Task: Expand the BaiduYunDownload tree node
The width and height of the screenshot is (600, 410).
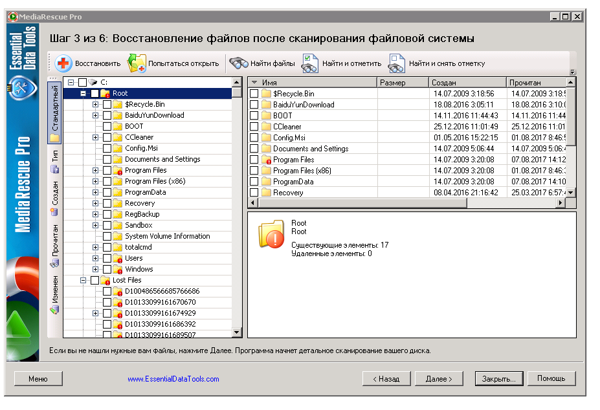Action: tap(95, 116)
